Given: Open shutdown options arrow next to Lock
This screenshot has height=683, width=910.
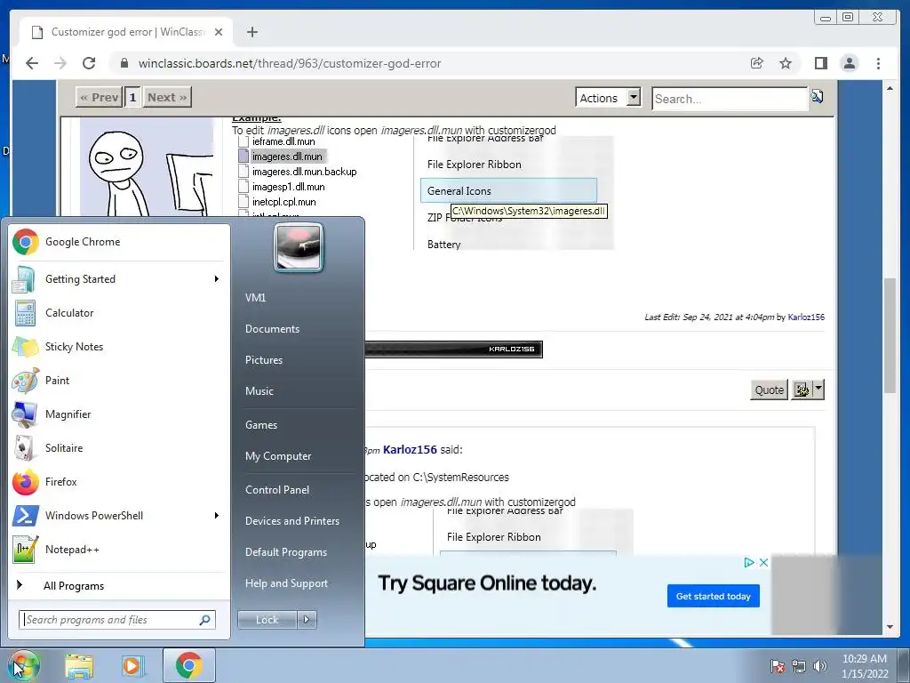Looking at the screenshot, I should 307,620.
